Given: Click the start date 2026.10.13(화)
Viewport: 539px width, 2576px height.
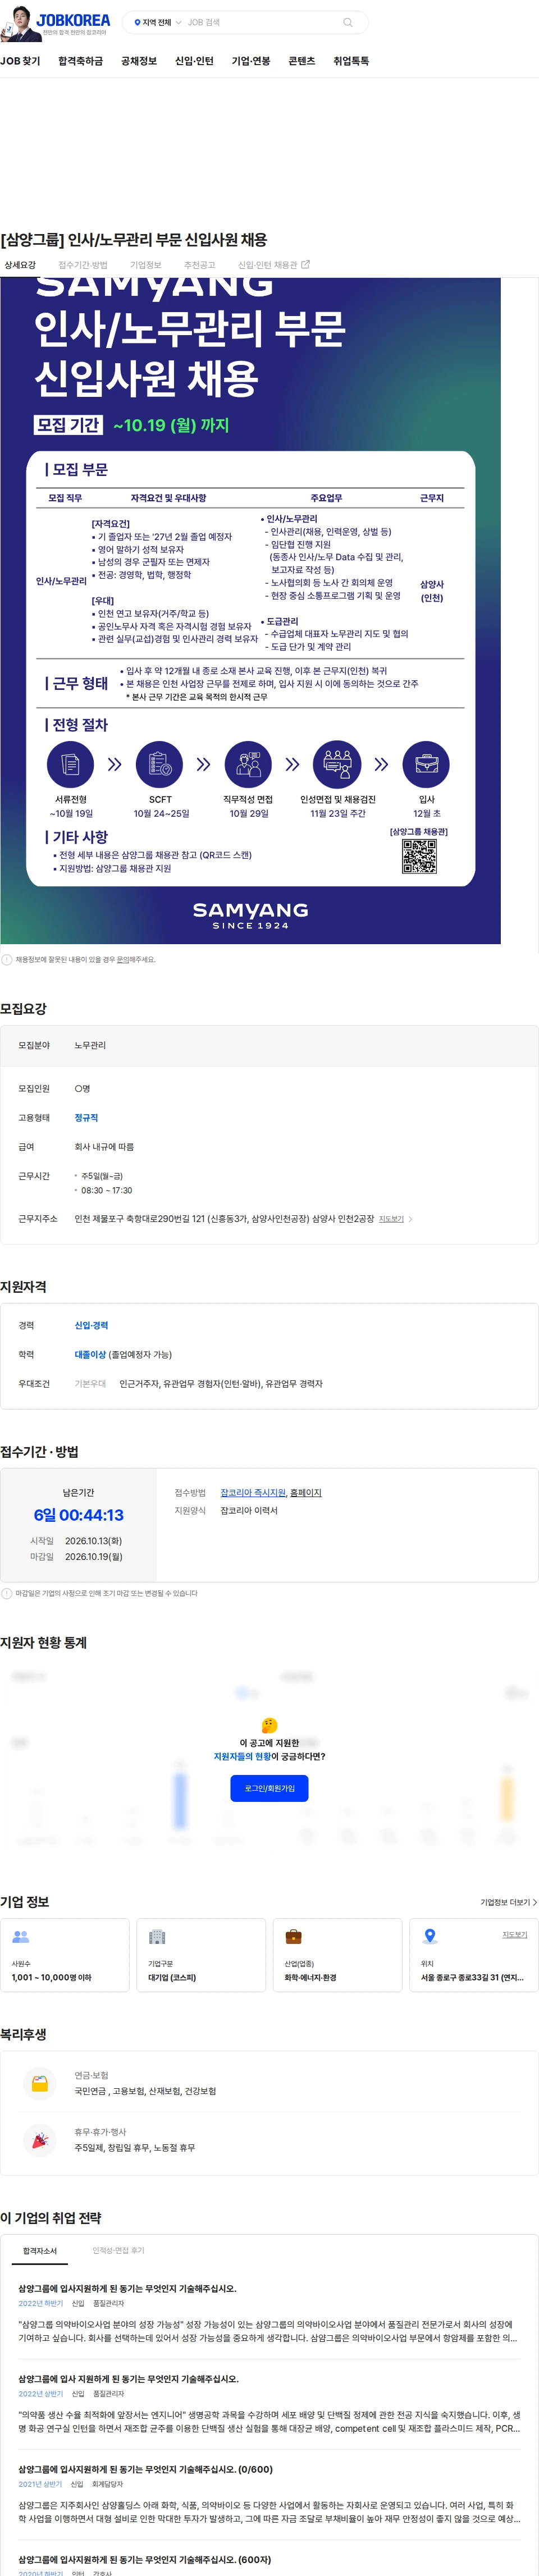Looking at the screenshot, I should coord(93,1541).
